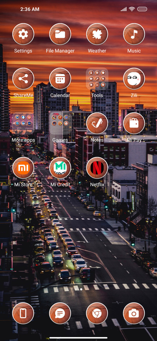Screen dimensions: 157x341
Task: Open the Settings app
Action: (23, 34)
